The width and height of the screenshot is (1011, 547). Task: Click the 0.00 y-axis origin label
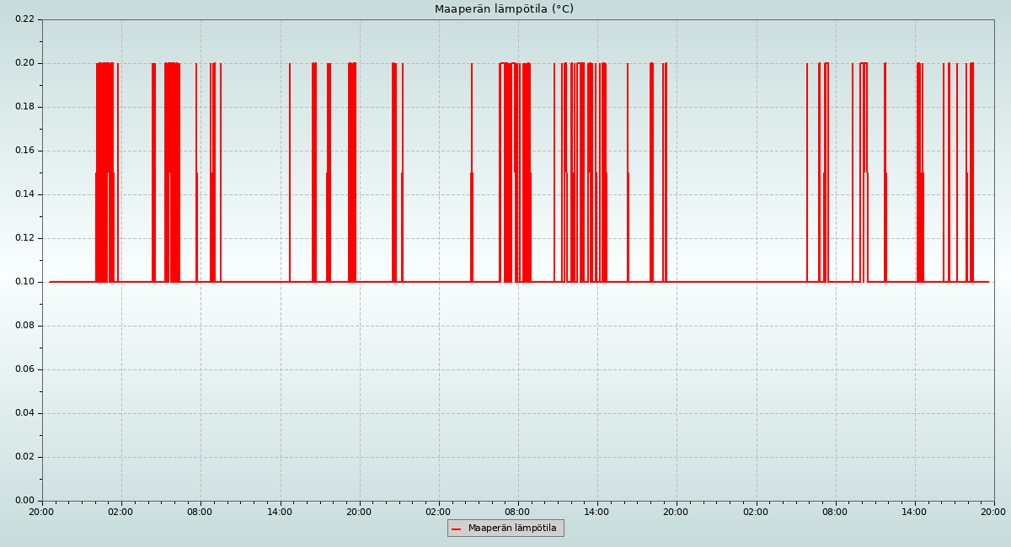click(24, 501)
